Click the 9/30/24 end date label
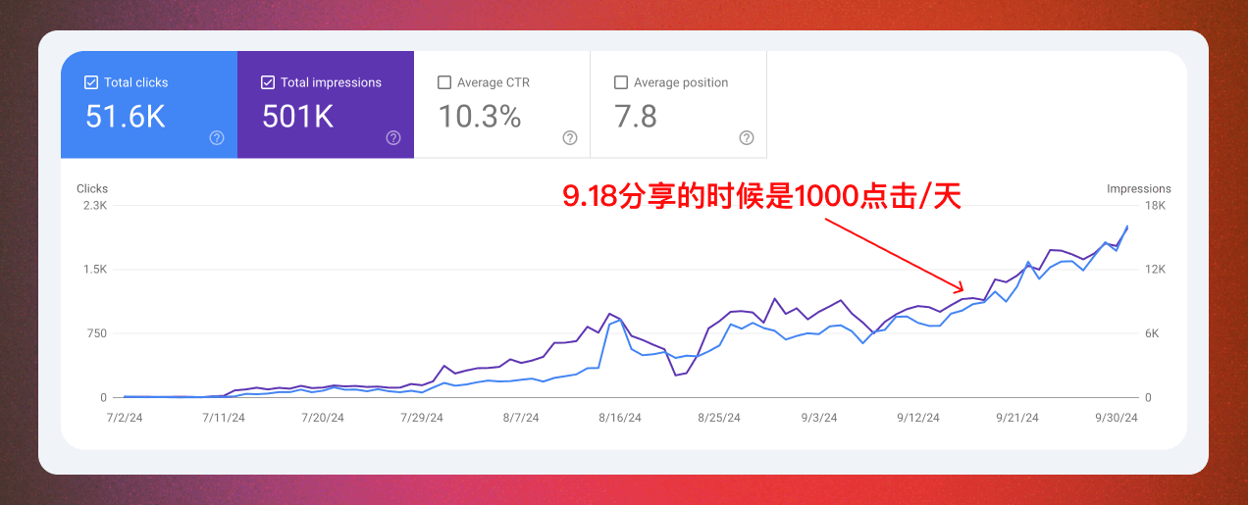Screen dimensions: 1248x505 pos(1117,418)
